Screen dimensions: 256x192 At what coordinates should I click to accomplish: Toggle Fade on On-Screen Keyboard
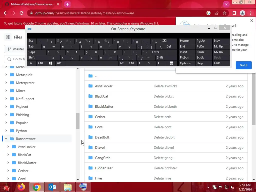pos(221,63)
